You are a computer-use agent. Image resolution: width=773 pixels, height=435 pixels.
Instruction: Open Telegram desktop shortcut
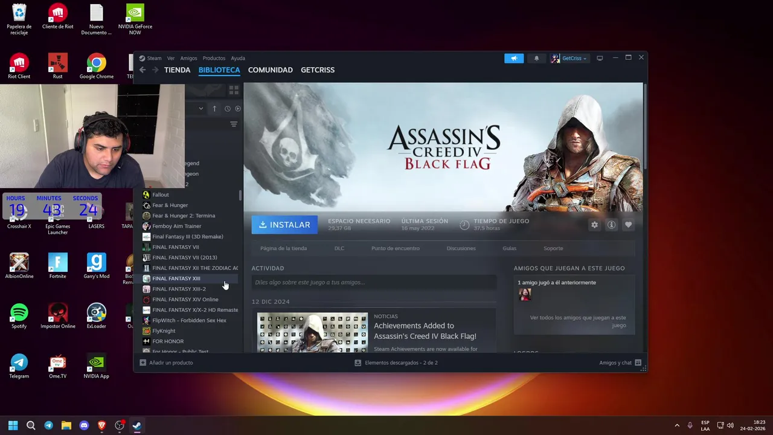[x=19, y=366]
